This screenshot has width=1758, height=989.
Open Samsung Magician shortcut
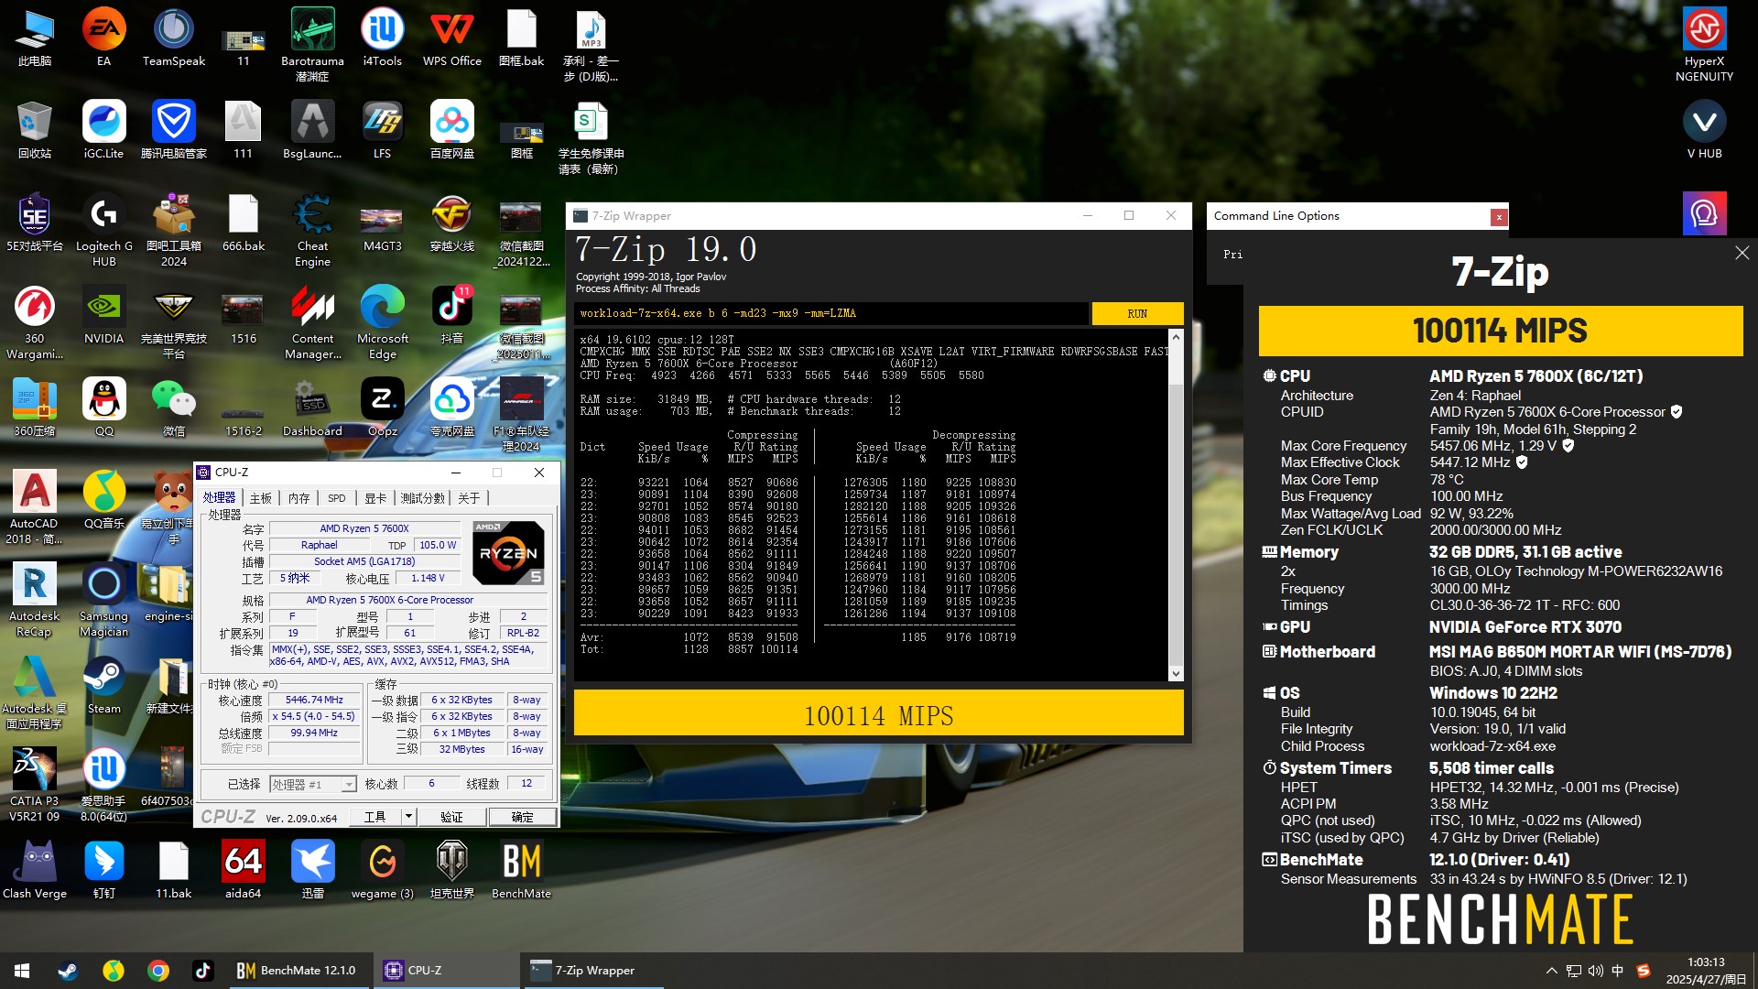point(103,600)
